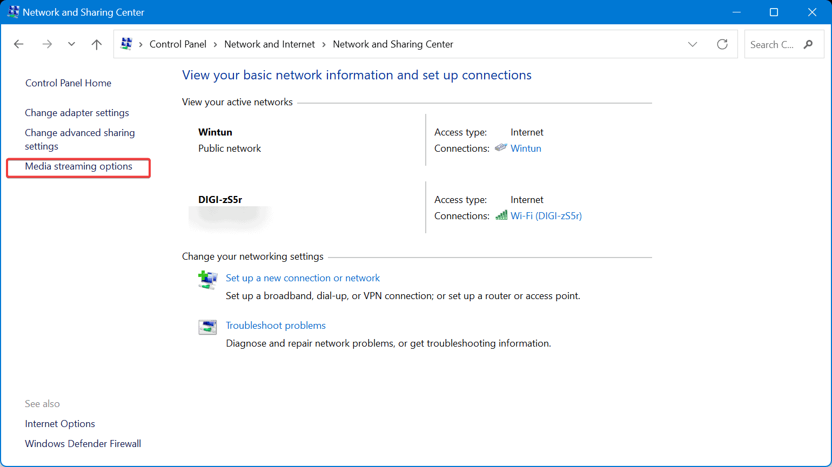Select Network and Internet breadcrumb
Image resolution: width=832 pixels, height=467 pixels.
(270, 44)
